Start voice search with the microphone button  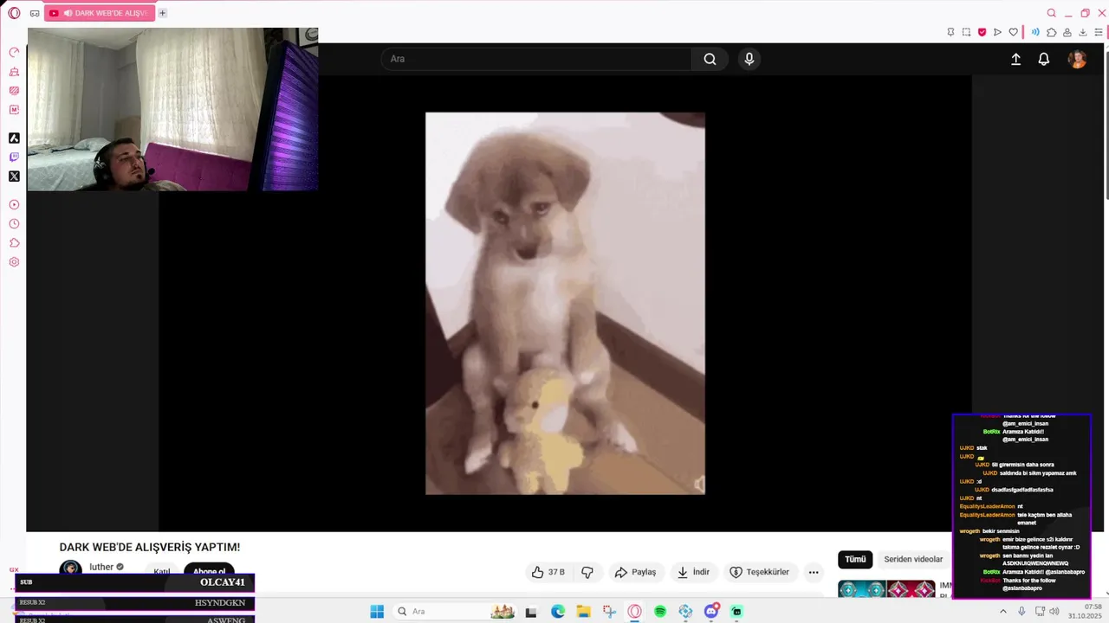(749, 59)
